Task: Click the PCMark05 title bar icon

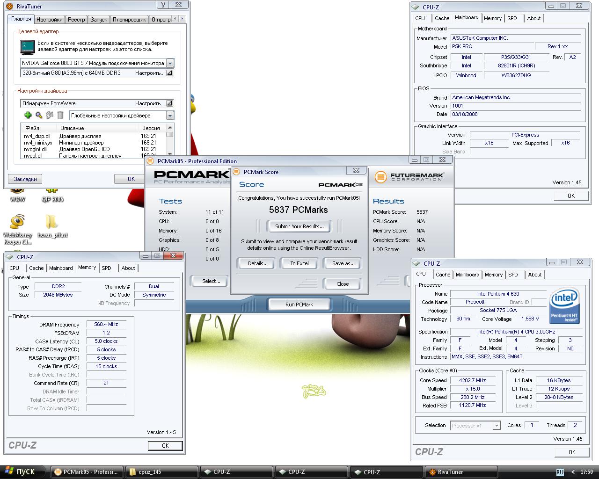Action: point(150,161)
